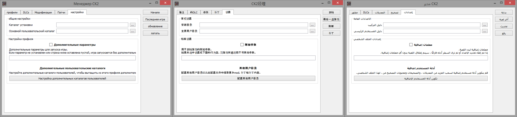
Task: Switch to the 的DLC tab
Action: pos(194,13)
